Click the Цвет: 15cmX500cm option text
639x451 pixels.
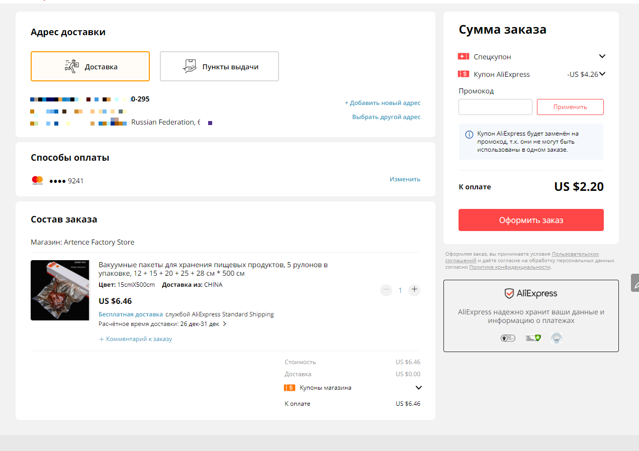pos(127,285)
